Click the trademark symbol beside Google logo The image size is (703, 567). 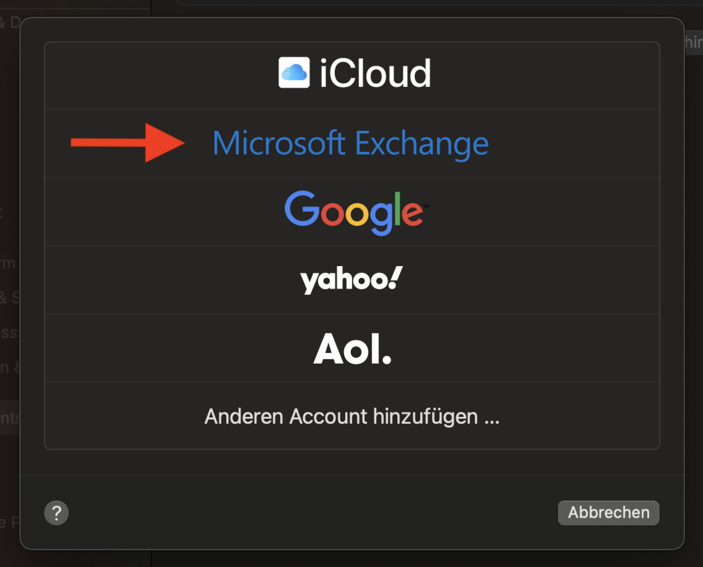pyautogui.click(x=426, y=207)
